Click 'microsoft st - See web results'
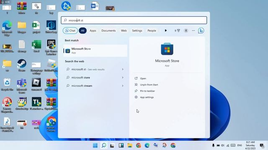The height and width of the screenshot is (150, 268). [95, 70]
